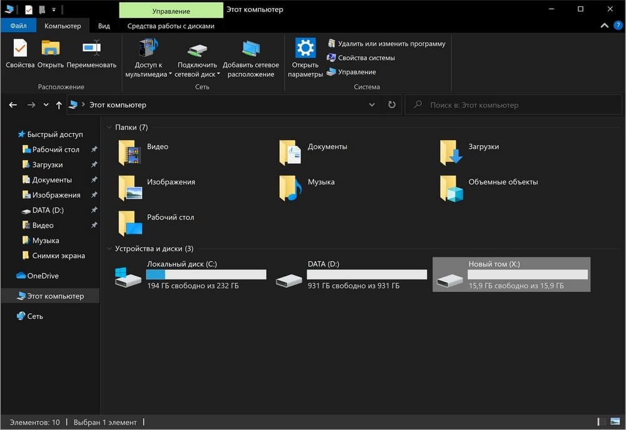Click the Up arrow navigation button
This screenshot has height=430, width=626.
point(59,105)
